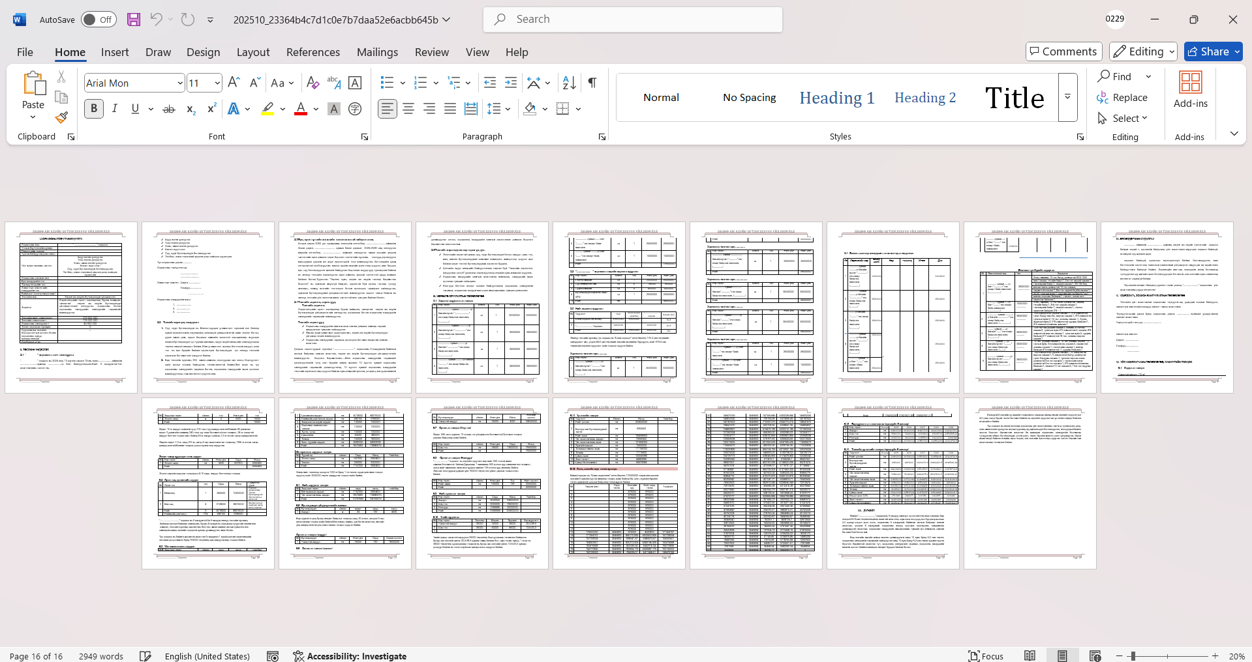Click the Format Painter icon
This screenshot has height=662, width=1252.
click(x=61, y=118)
